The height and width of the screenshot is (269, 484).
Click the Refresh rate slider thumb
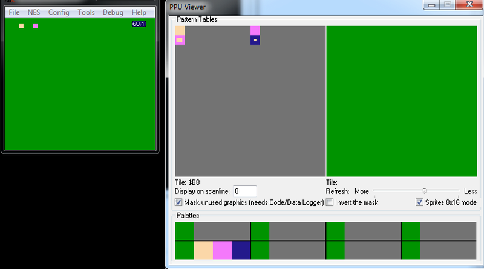[x=425, y=191]
